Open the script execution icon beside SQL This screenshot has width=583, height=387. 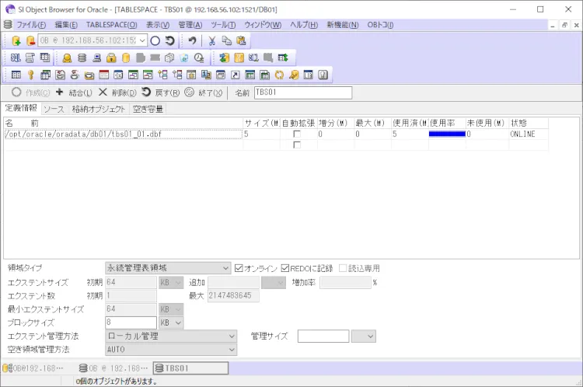point(30,58)
